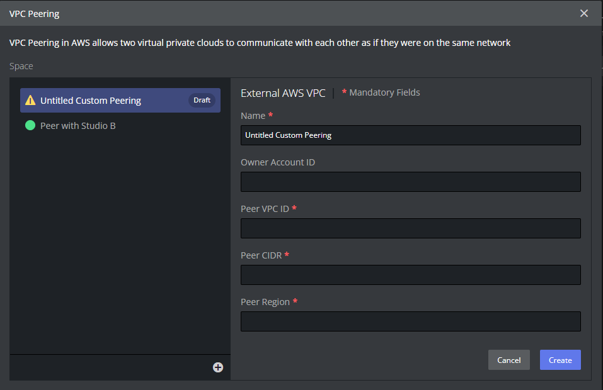The width and height of the screenshot is (603, 390).
Task: Click the VPC Peering dialog title
Action: (x=35, y=13)
